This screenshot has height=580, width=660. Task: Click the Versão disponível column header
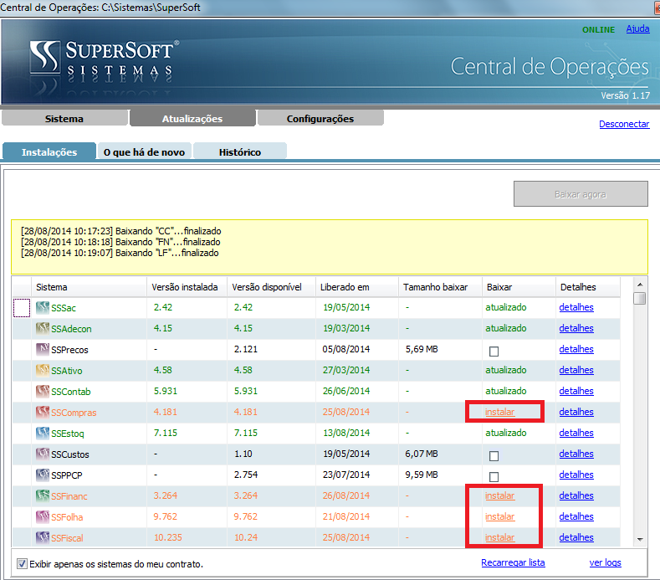[272, 287]
